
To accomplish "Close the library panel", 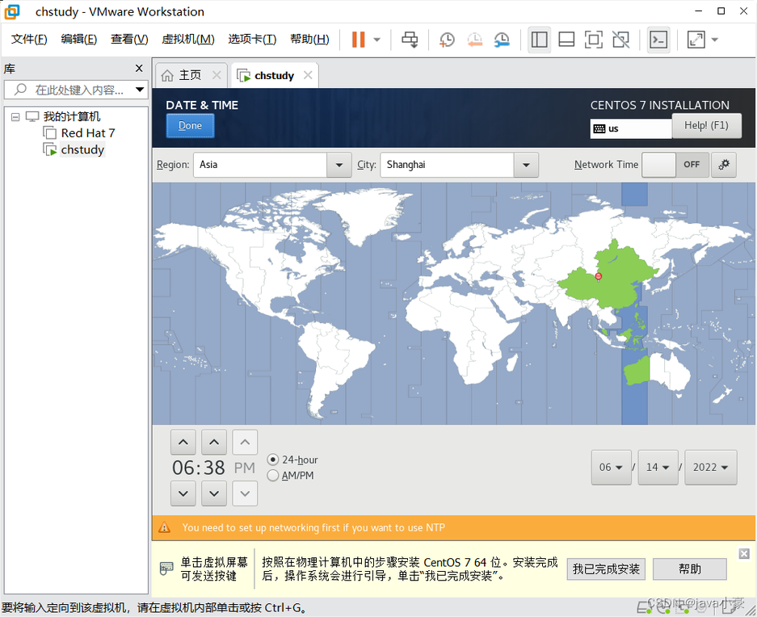I will pos(139,69).
